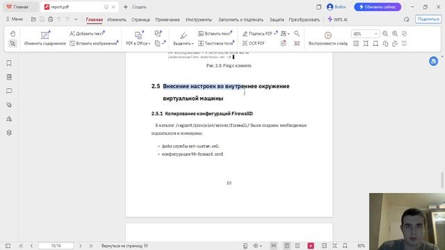This screenshot has height=250, width=445.
Task: Switch to the Примечание ribbon tab
Action: click(168, 19)
